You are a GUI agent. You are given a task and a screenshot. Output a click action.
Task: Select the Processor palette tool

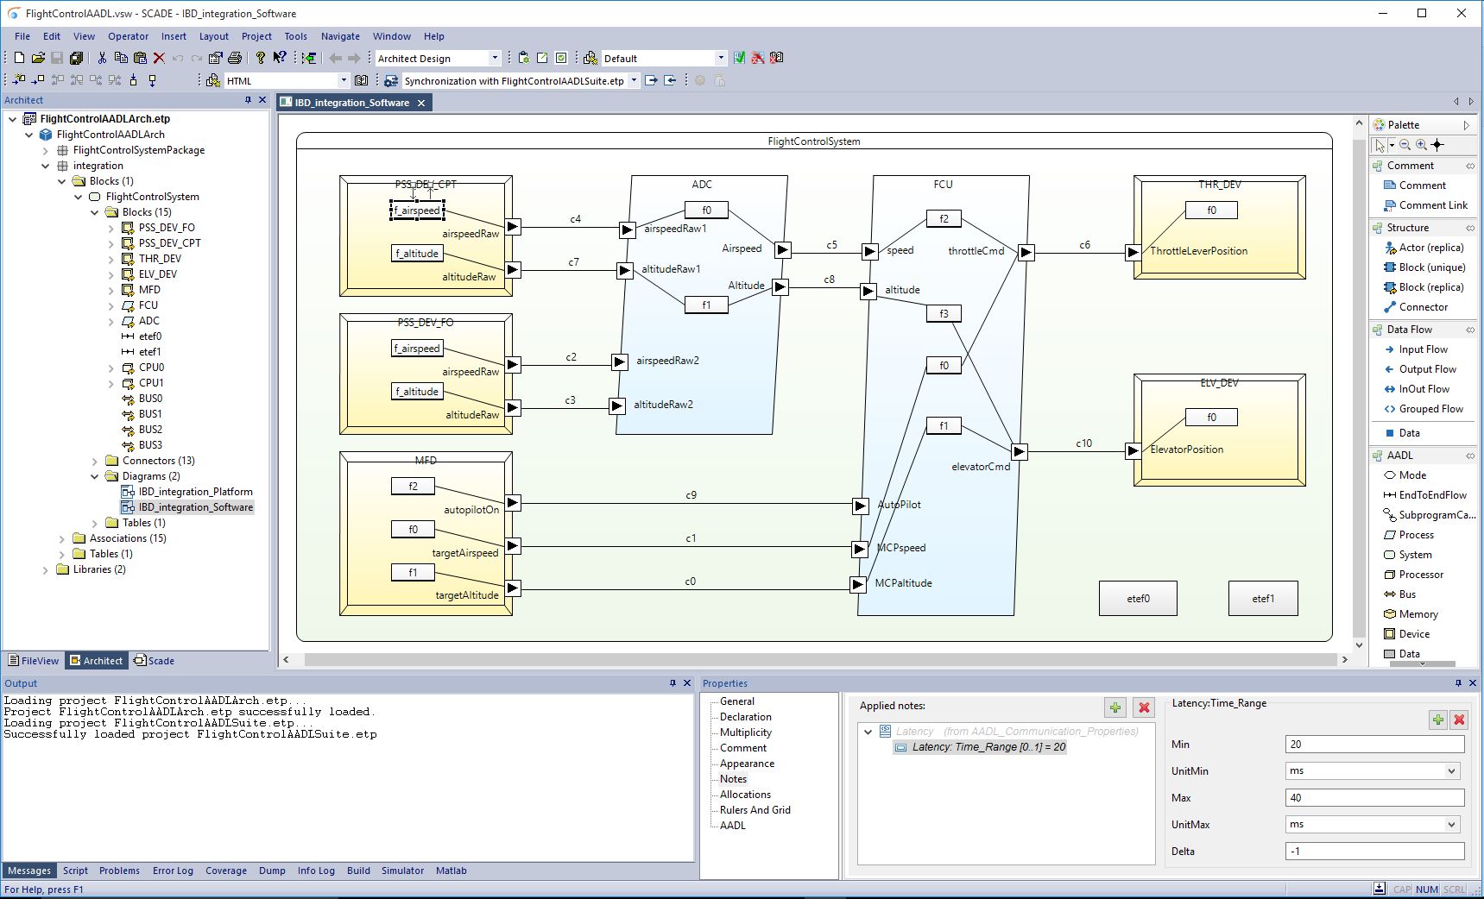tap(1413, 575)
